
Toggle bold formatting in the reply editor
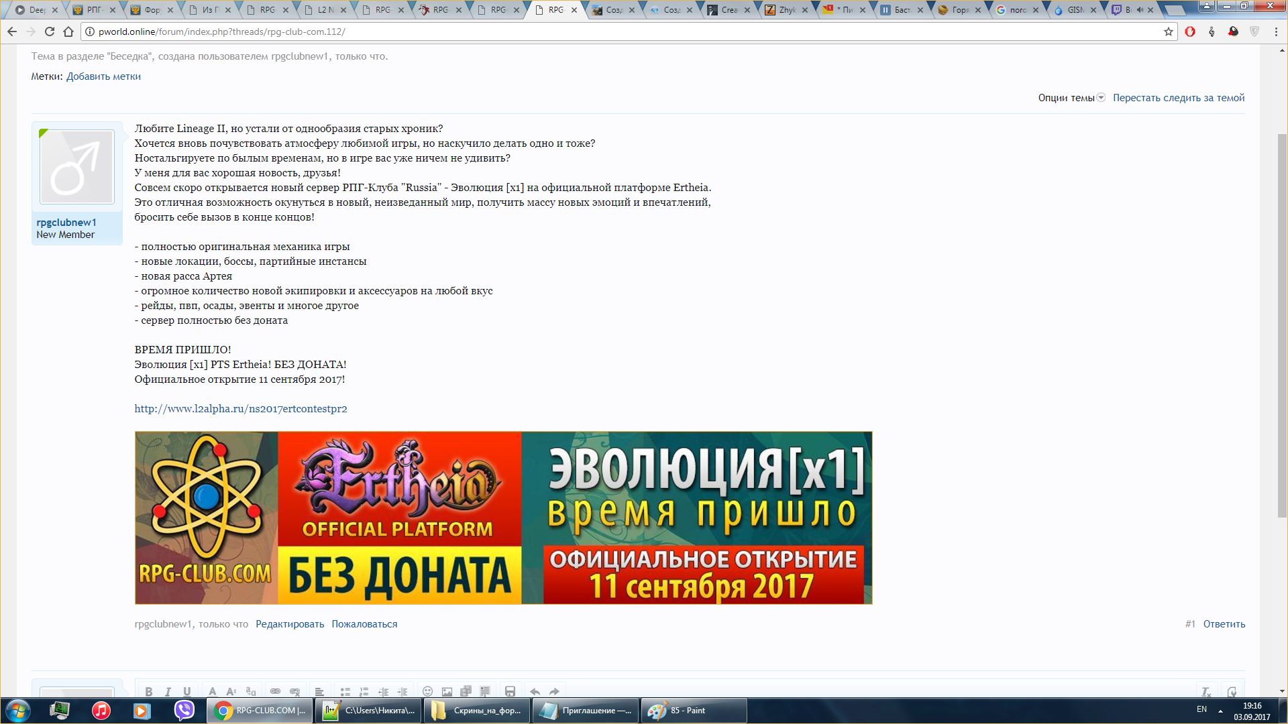coord(149,691)
